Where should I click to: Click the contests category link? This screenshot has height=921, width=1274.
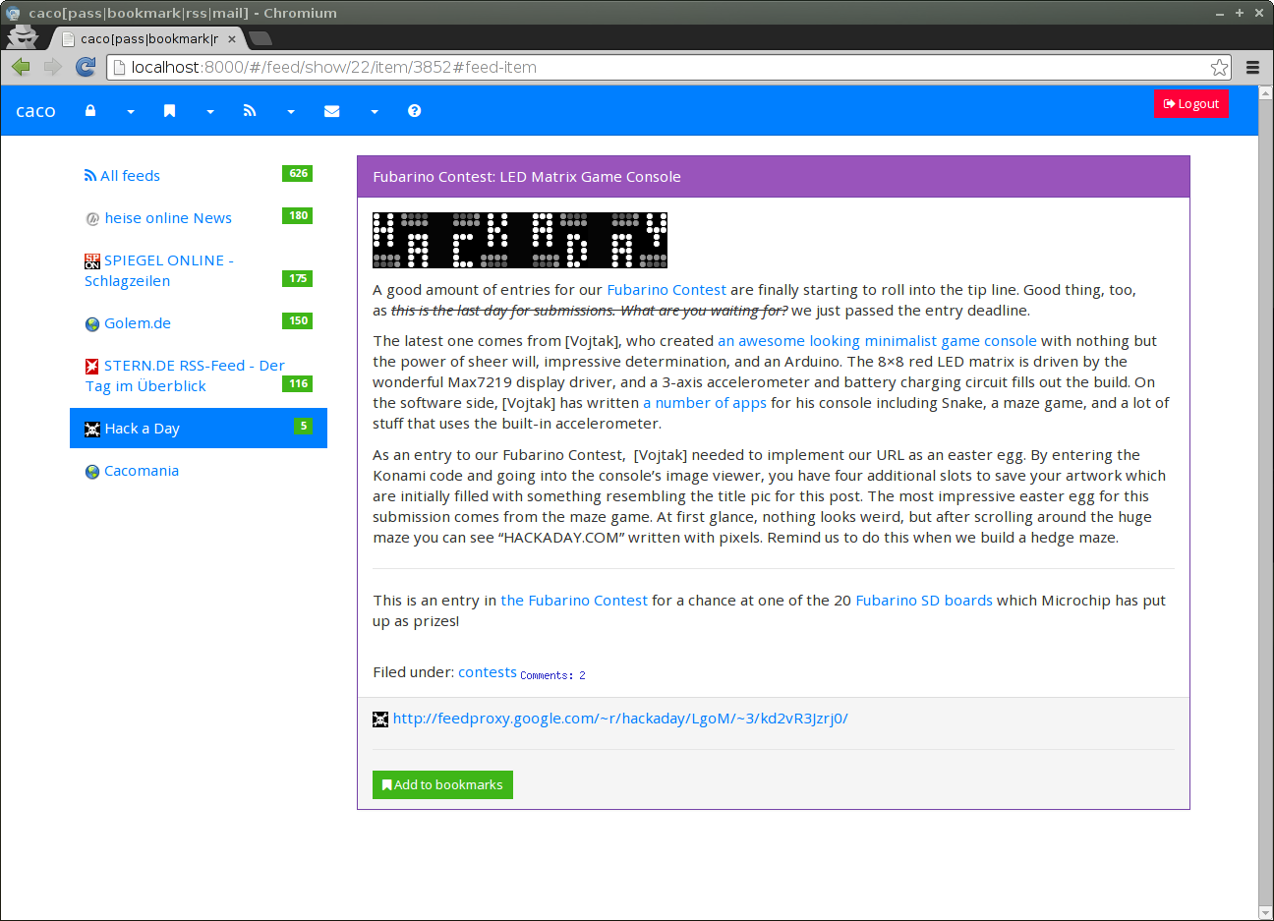pyautogui.click(x=488, y=672)
